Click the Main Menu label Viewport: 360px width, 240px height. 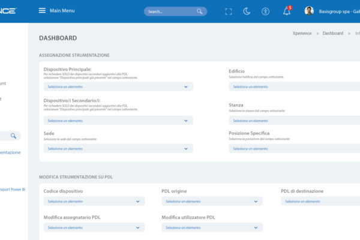pos(62,11)
